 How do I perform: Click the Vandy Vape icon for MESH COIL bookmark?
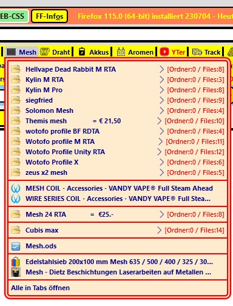pyautogui.click(x=16, y=188)
